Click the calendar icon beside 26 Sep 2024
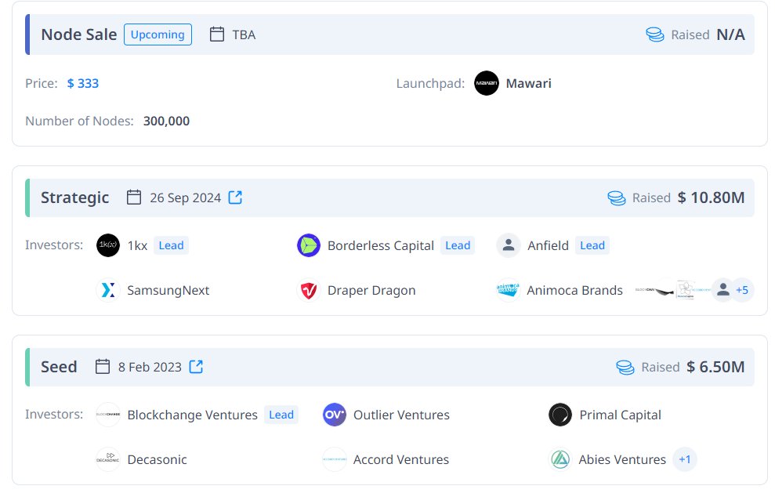Screen dimensions: 775x493 click(134, 198)
